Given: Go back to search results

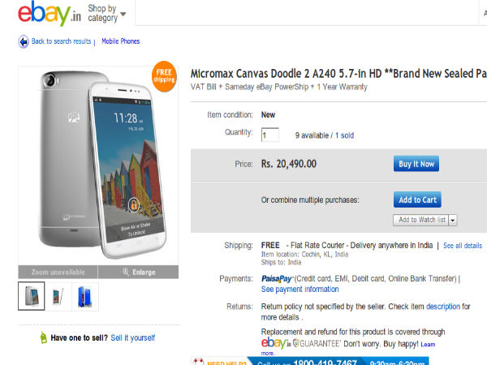Looking at the screenshot, I should 61,41.
